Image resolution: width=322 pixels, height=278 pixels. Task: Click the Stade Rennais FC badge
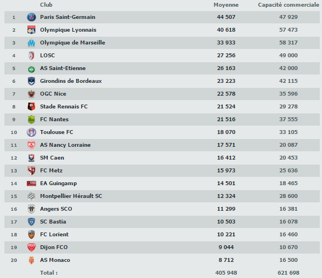click(x=31, y=107)
